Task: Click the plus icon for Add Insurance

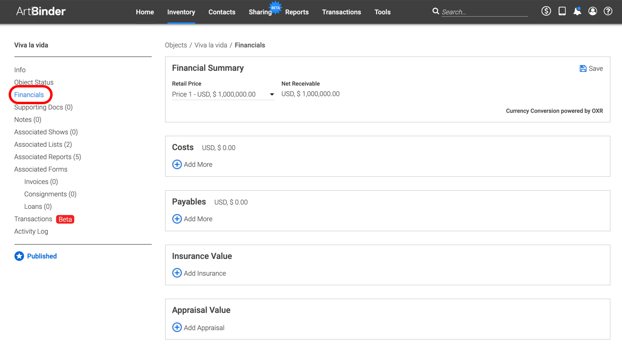Action: (x=177, y=273)
